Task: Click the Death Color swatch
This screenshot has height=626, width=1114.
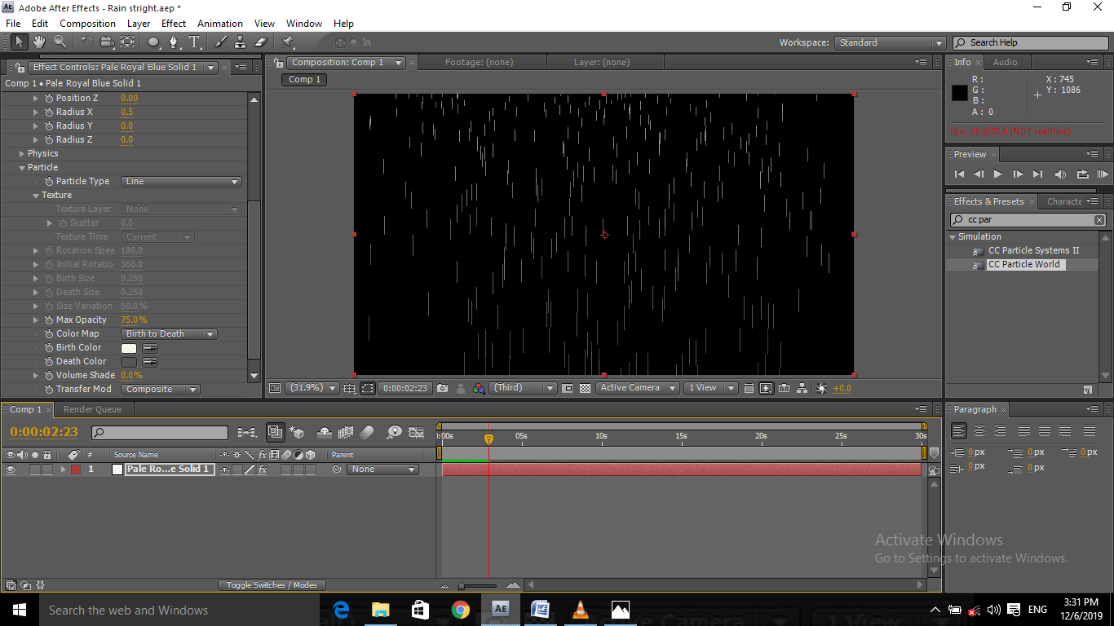Action: [129, 362]
